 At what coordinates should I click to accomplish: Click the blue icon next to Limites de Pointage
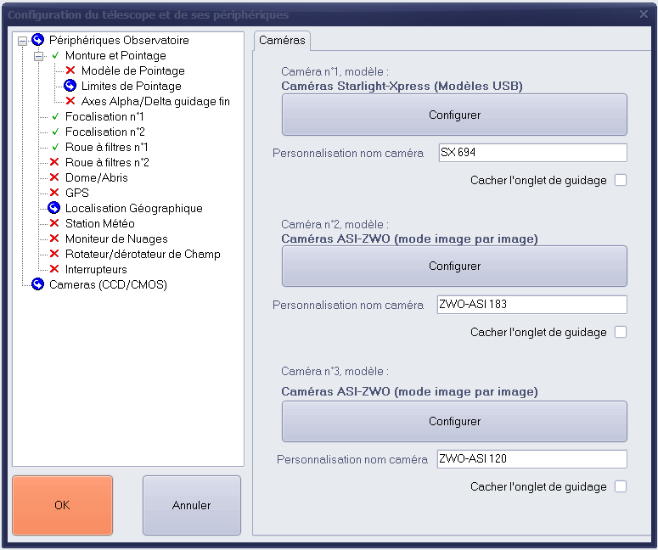click(71, 86)
